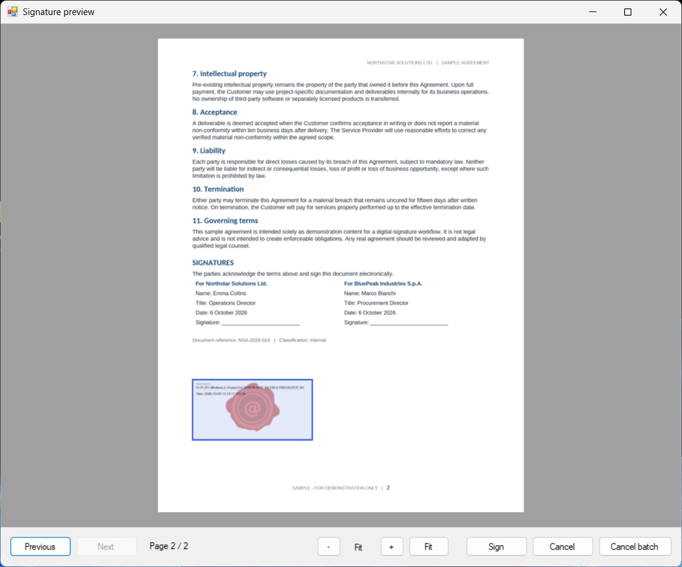
Task: Click the 'SAMPLE - FOR DEMONSTRATION ONLY' footer
Action: [x=335, y=488]
